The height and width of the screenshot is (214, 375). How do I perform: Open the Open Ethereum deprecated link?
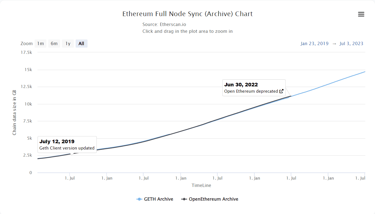pos(251,91)
